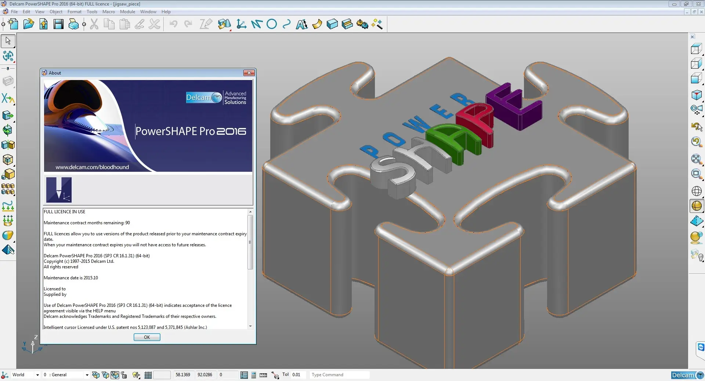This screenshot has height=381, width=705.
Task: Click OK in the About dialog
Action: (x=147, y=337)
